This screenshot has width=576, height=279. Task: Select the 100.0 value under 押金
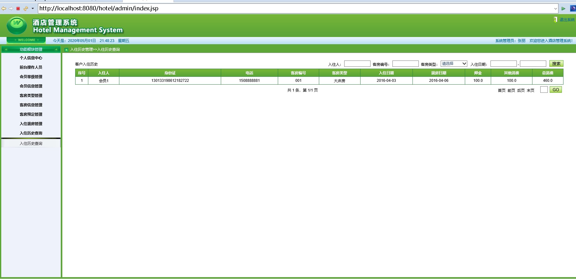click(478, 81)
